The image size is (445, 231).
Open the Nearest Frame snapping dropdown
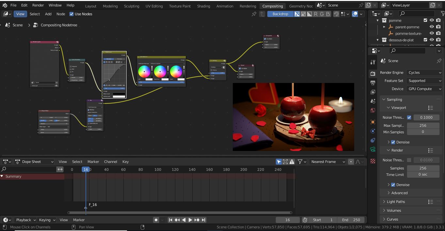327,162
